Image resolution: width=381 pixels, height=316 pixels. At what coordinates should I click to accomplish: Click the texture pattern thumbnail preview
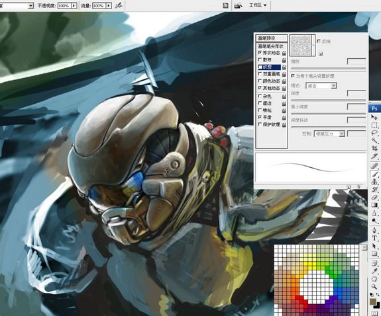point(301,46)
